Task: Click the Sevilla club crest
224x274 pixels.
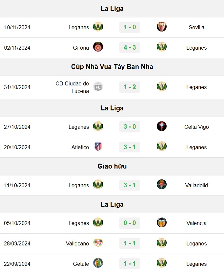Action: point(162,27)
